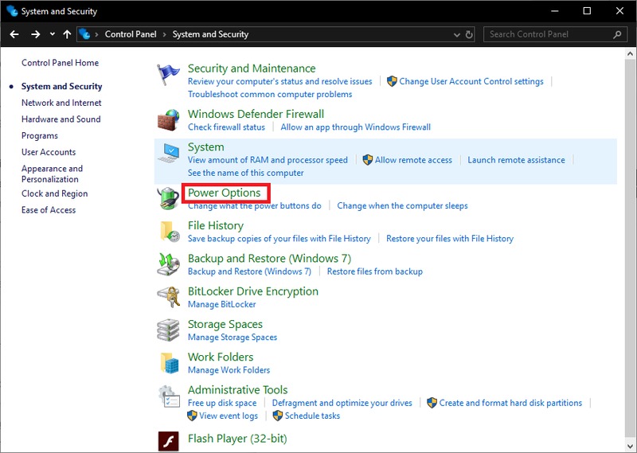
Task: Open the Power Options heading link
Action: (224, 193)
